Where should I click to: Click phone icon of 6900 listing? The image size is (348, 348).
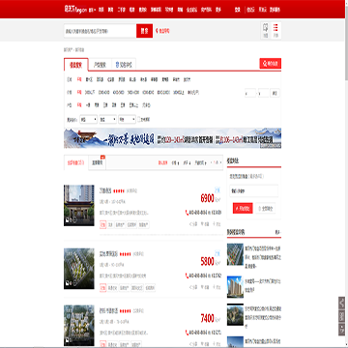[x=187, y=213]
